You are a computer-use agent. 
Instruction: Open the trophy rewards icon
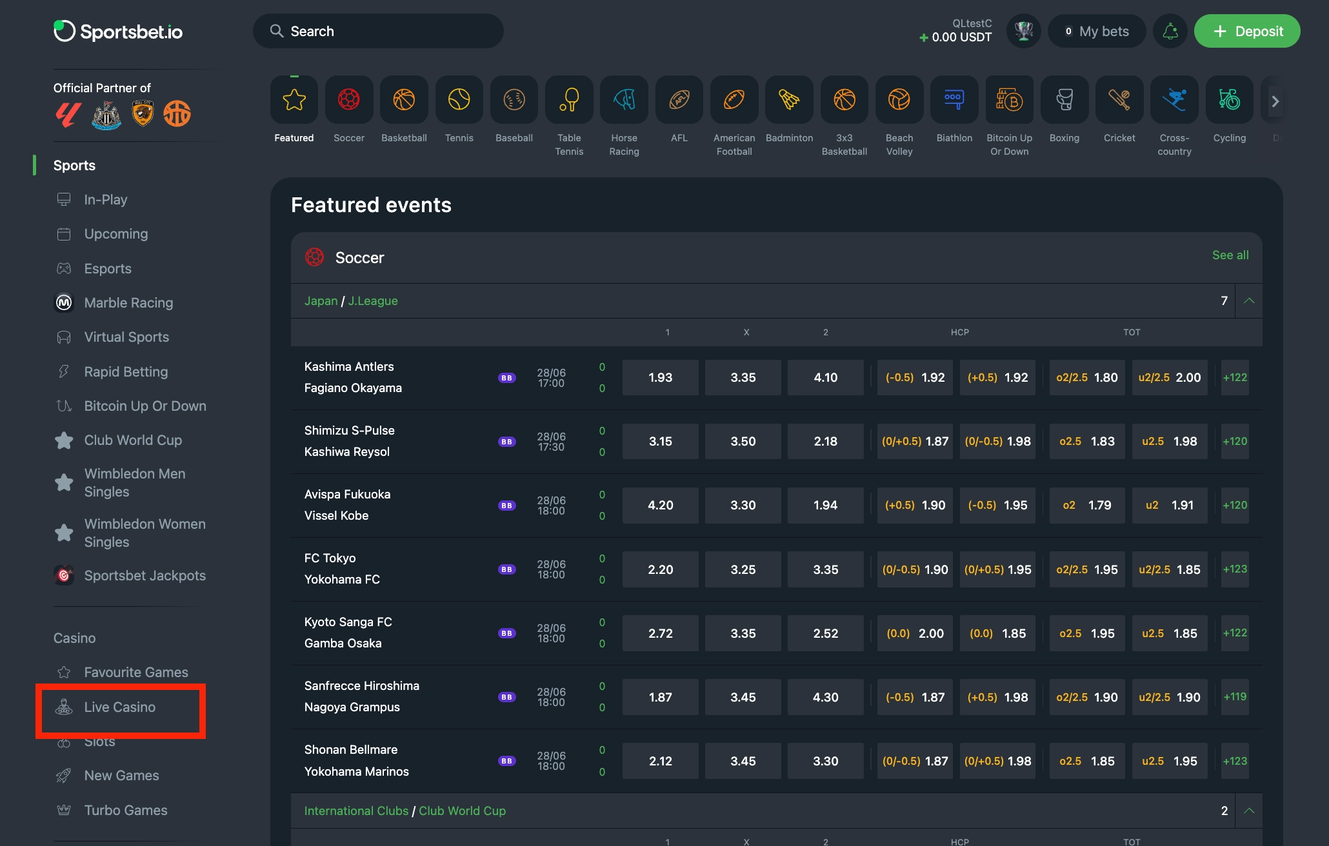pyautogui.click(x=1024, y=31)
